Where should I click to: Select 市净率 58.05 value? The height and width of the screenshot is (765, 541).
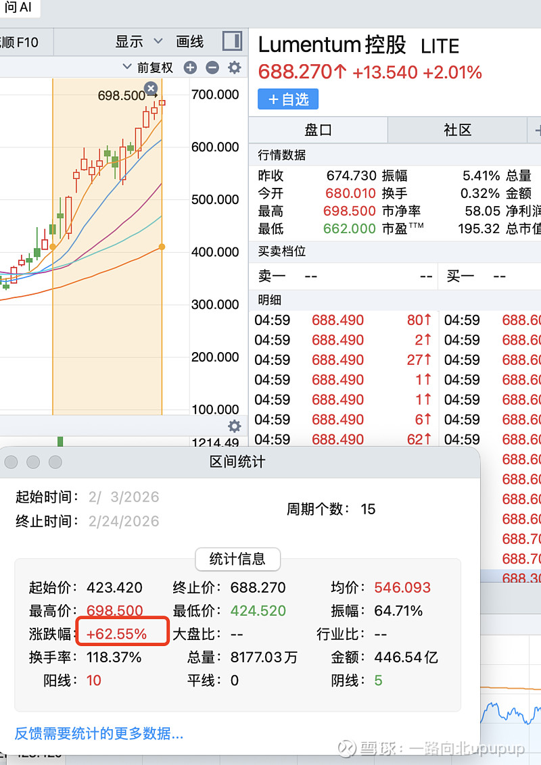click(x=482, y=211)
